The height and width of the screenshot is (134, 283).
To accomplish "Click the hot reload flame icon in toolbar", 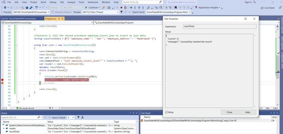I will (104, 8).
